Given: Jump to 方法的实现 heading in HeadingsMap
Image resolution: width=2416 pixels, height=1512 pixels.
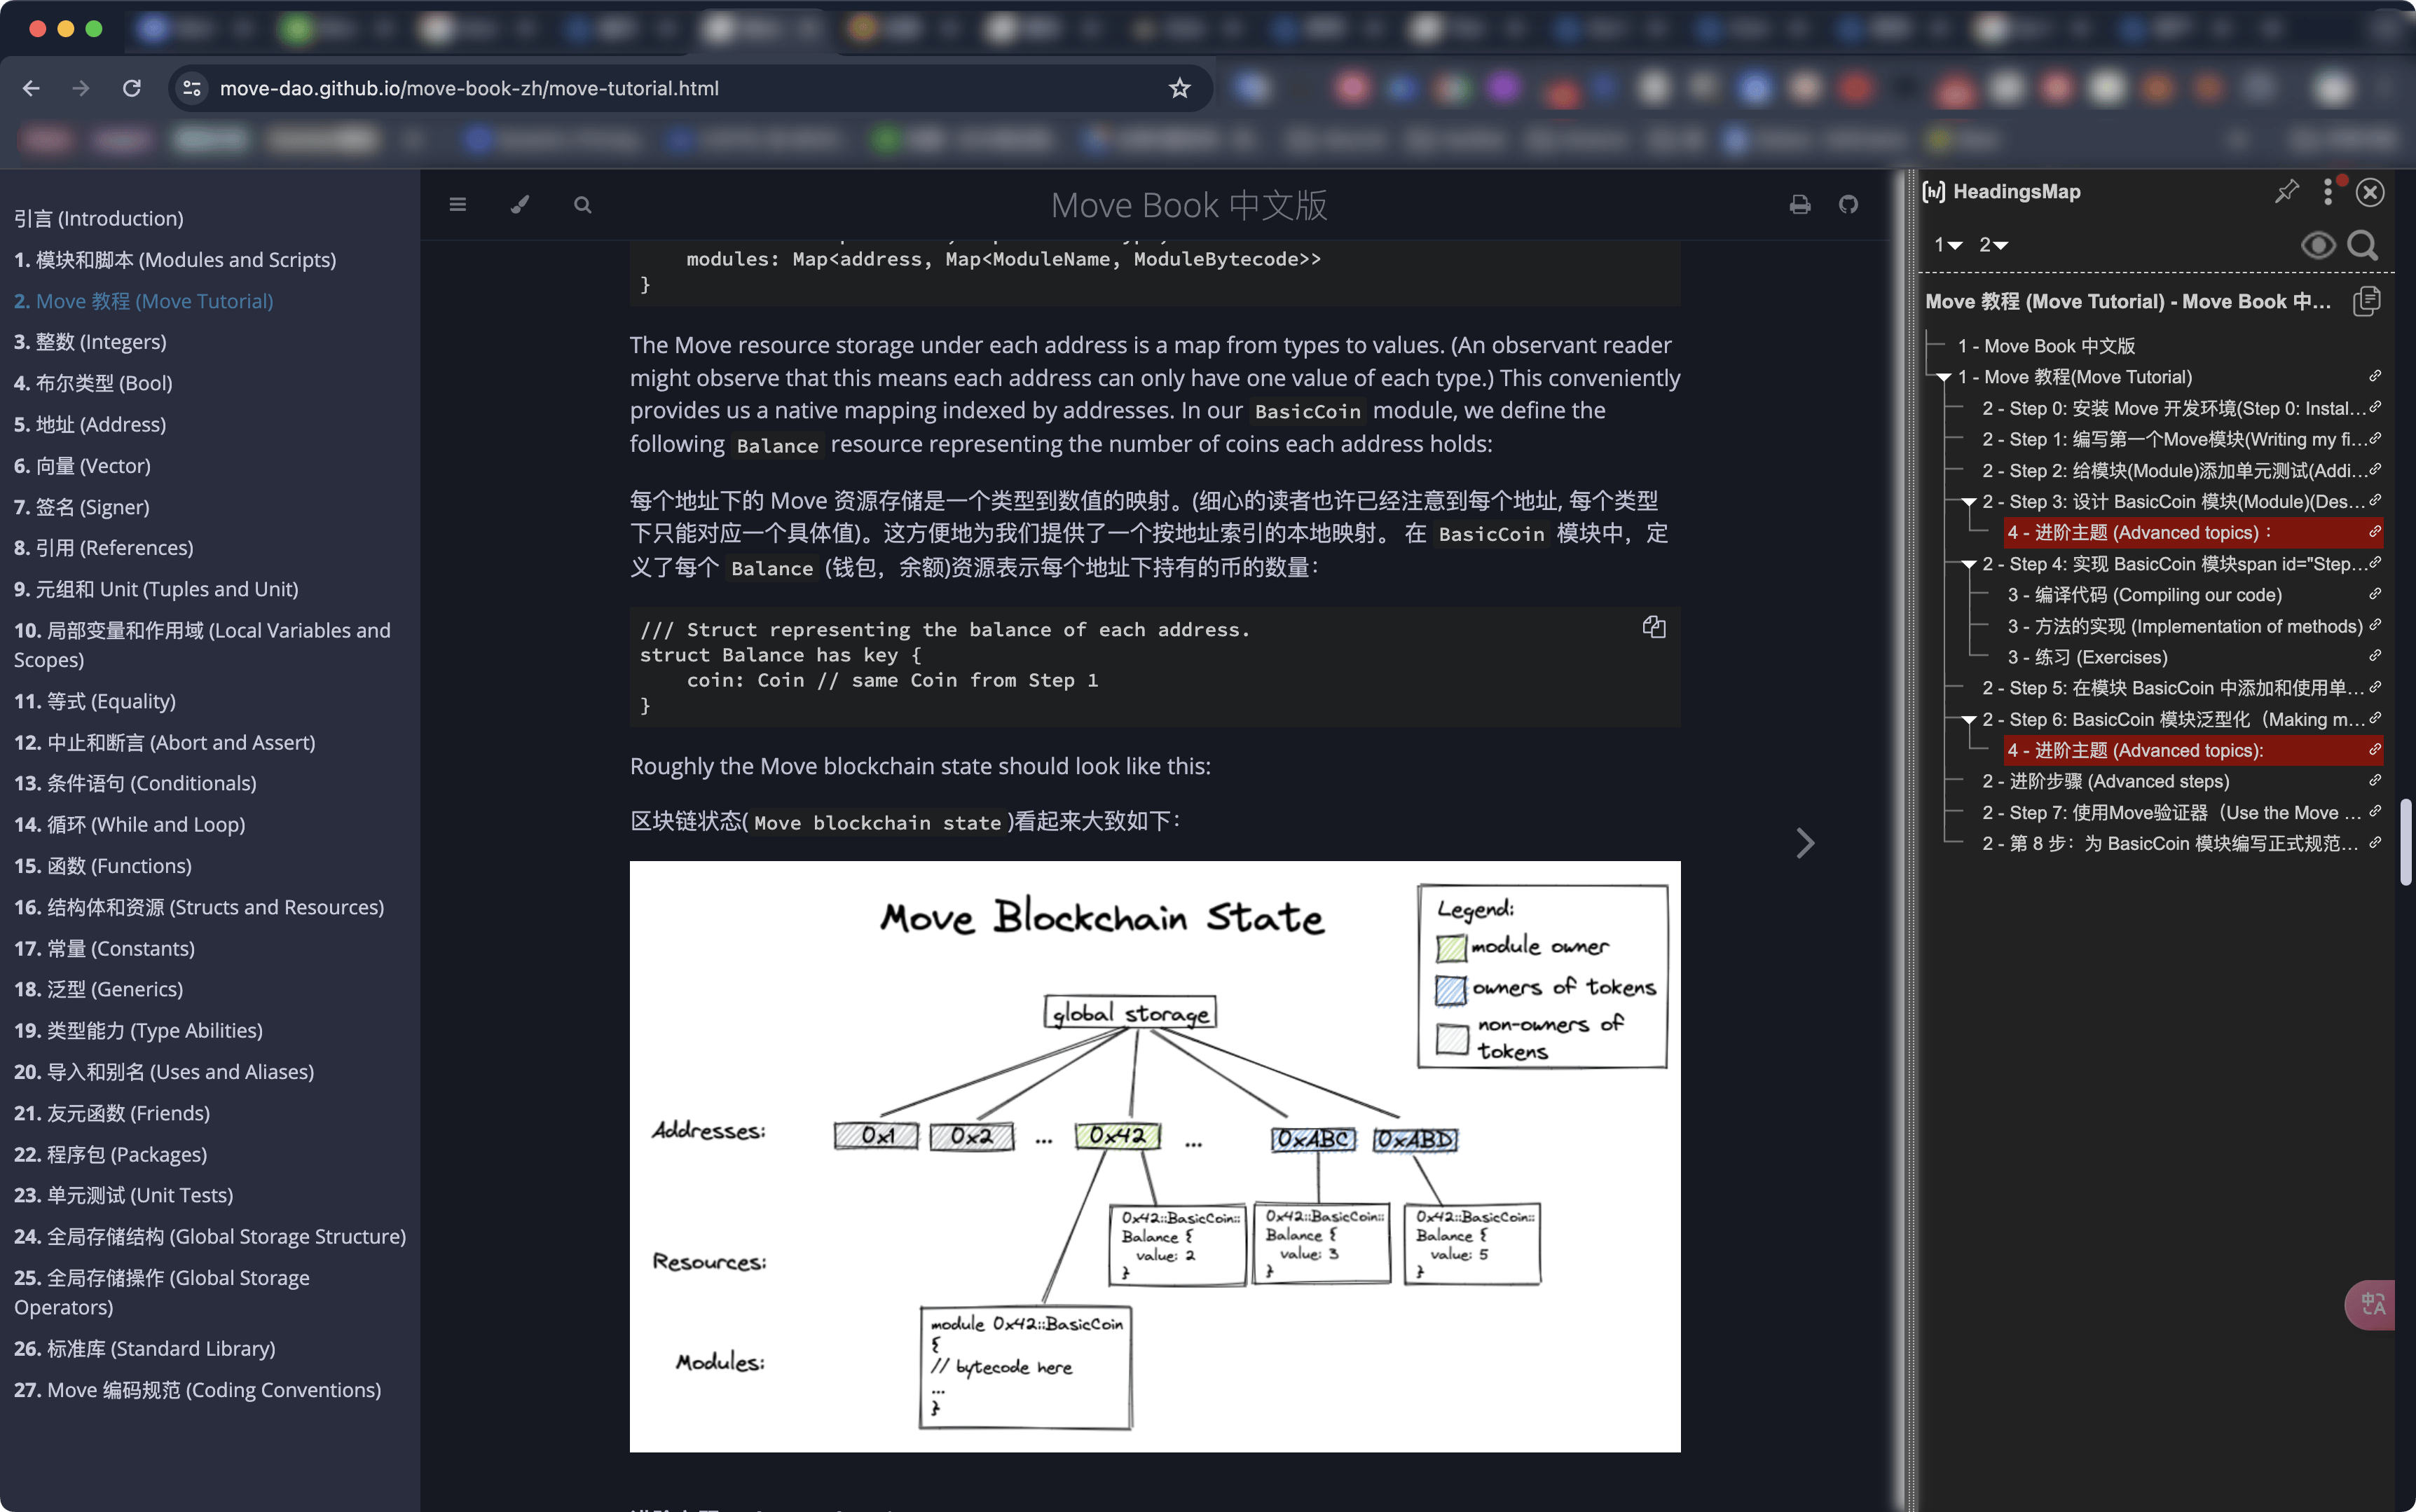Looking at the screenshot, I should (x=2185, y=626).
